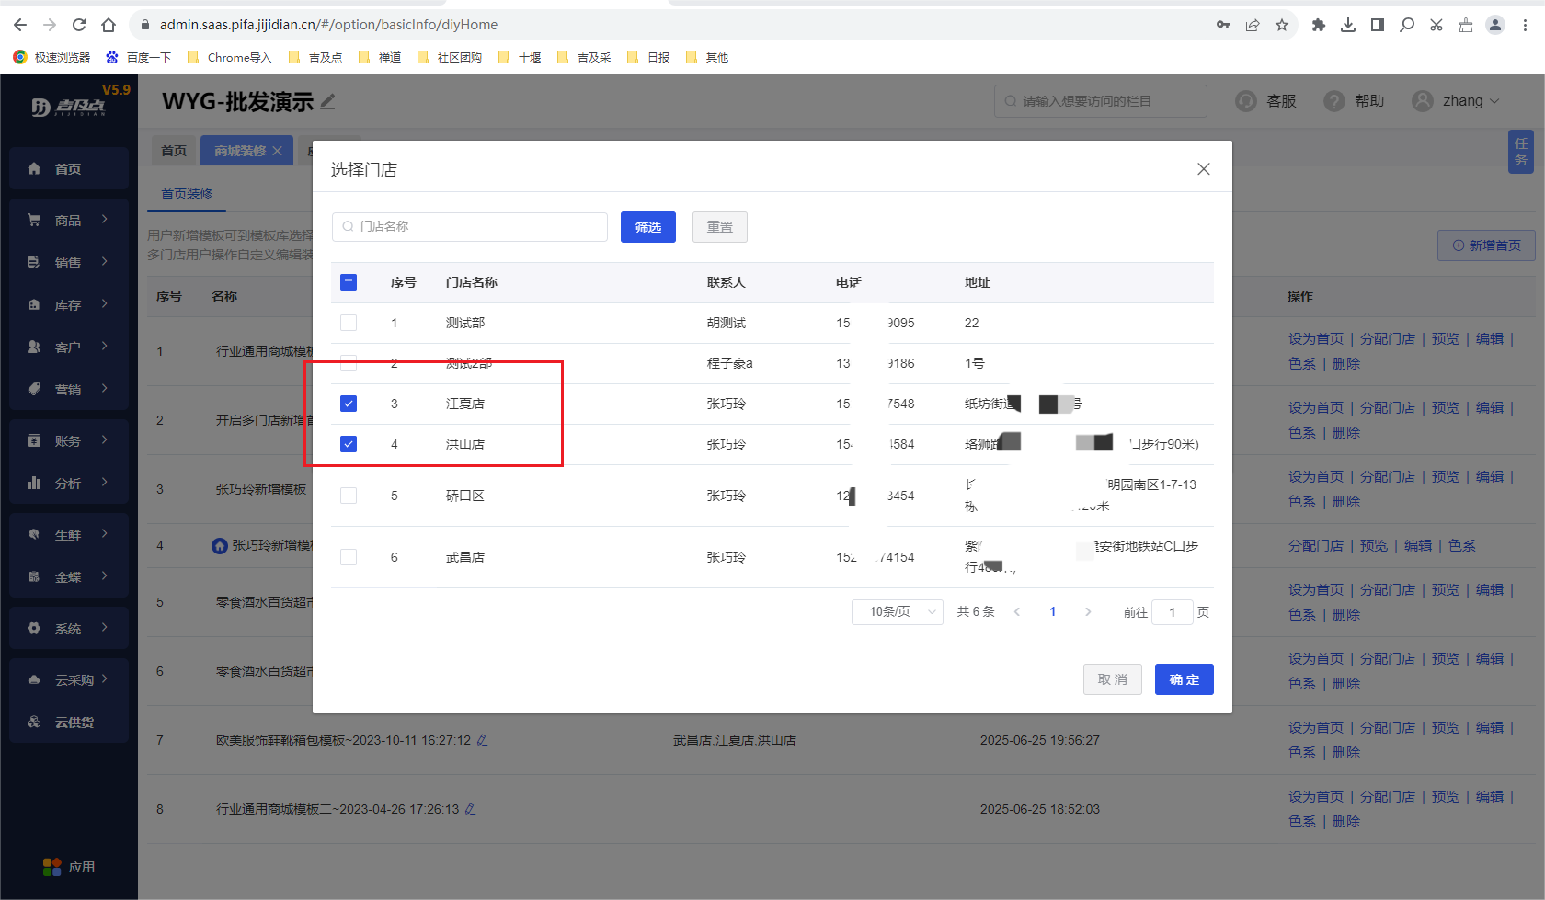Click the 帮助 help icon
The image size is (1545, 900).
(1333, 101)
